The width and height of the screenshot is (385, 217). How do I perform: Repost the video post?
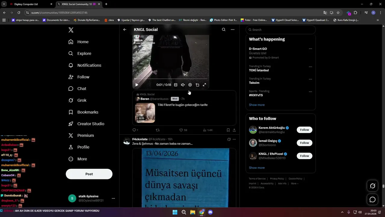(x=158, y=130)
